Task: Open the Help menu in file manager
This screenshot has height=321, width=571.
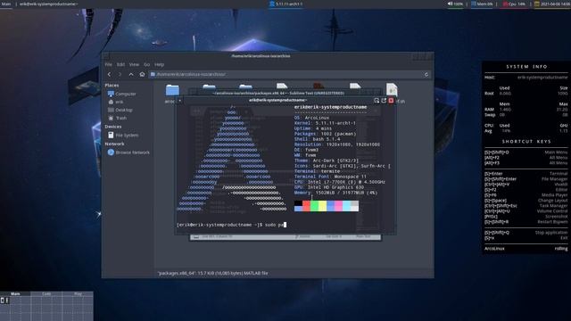Action: tap(159, 64)
